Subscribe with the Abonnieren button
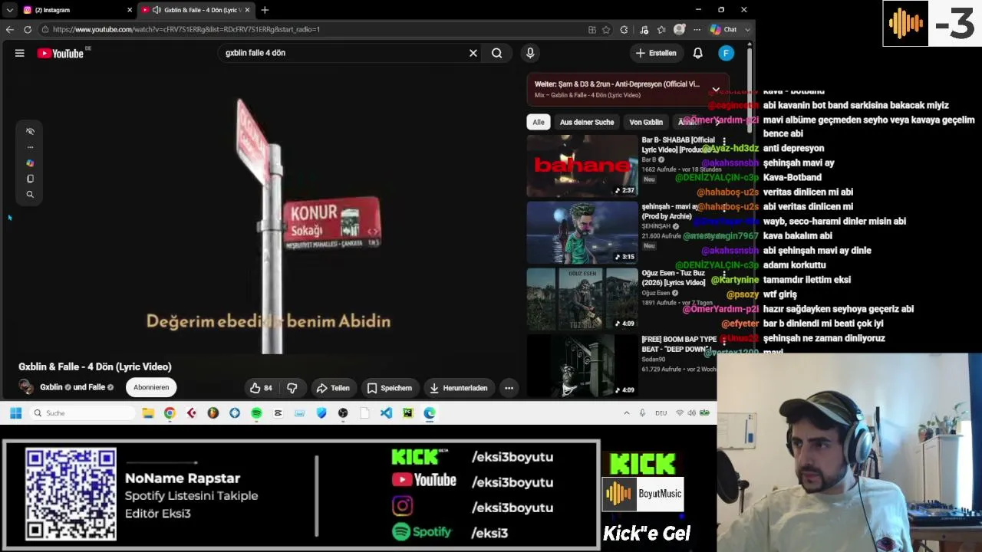The width and height of the screenshot is (982, 552). [x=151, y=387]
